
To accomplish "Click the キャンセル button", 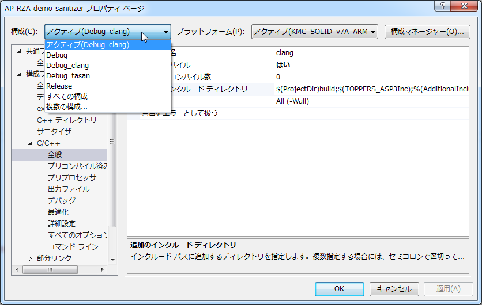I will click(x=394, y=289).
